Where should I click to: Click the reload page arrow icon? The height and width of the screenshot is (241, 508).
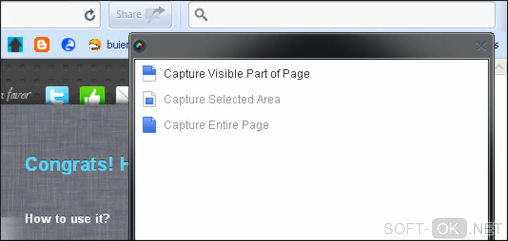coord(90,15)
